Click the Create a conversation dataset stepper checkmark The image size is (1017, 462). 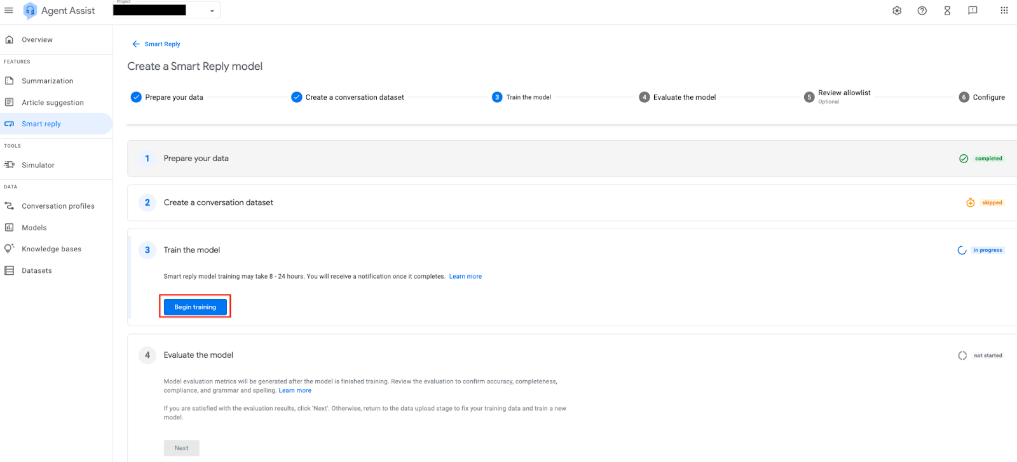[297, 97]
